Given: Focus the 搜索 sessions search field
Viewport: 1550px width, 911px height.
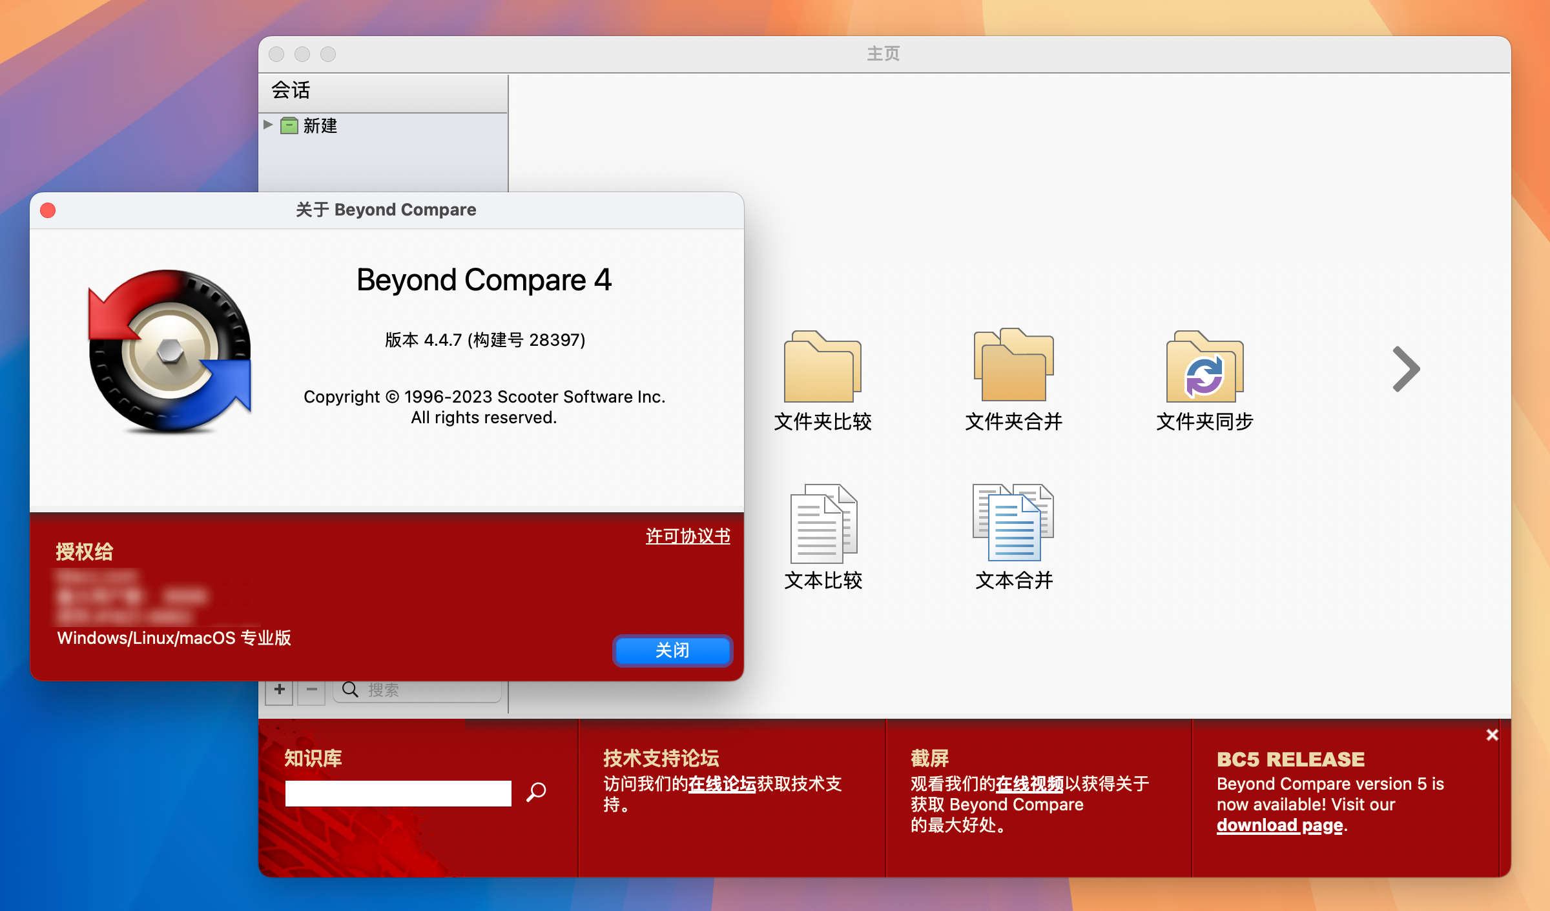Looking at the screenshot, I should pos(417,690).
